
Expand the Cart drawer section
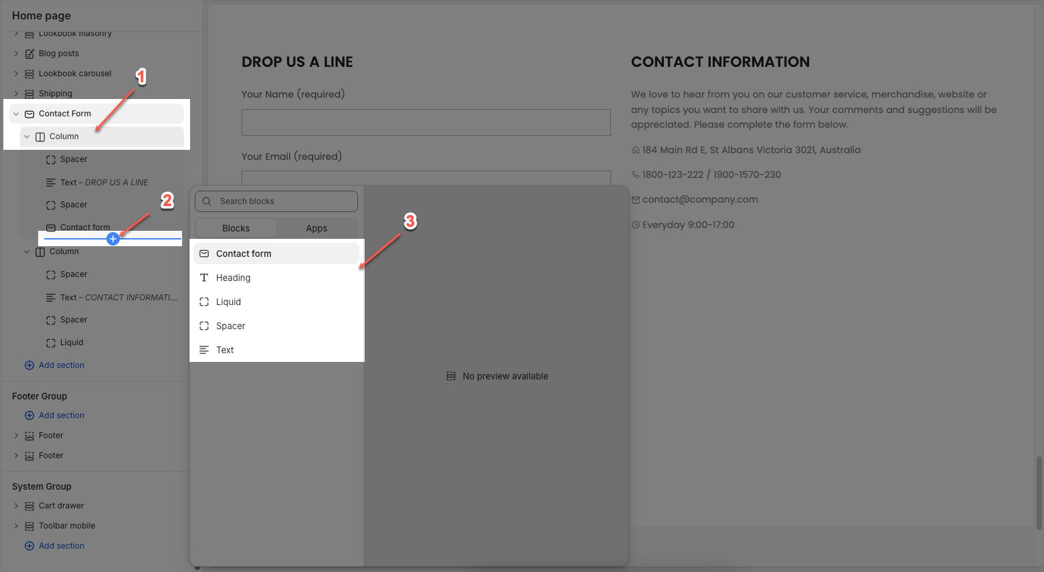[16, 506]
